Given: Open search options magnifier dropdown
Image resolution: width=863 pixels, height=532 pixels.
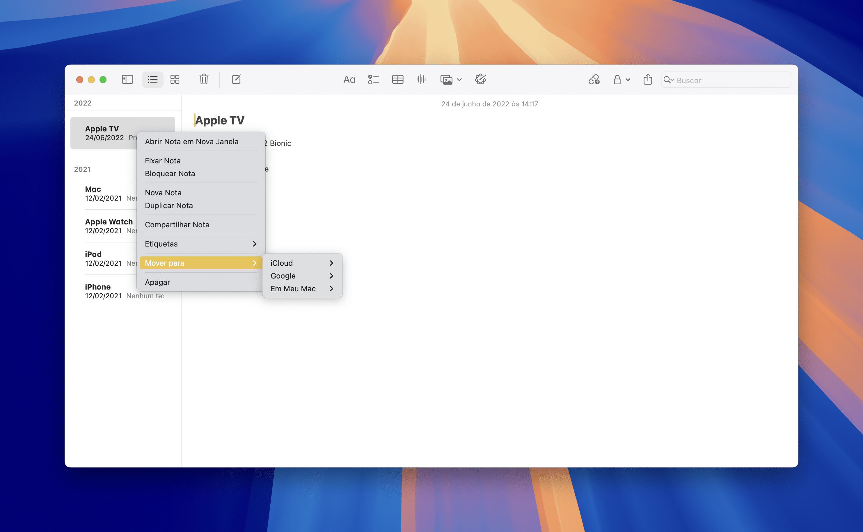Looking at the screenshot, I should point(668,80).
